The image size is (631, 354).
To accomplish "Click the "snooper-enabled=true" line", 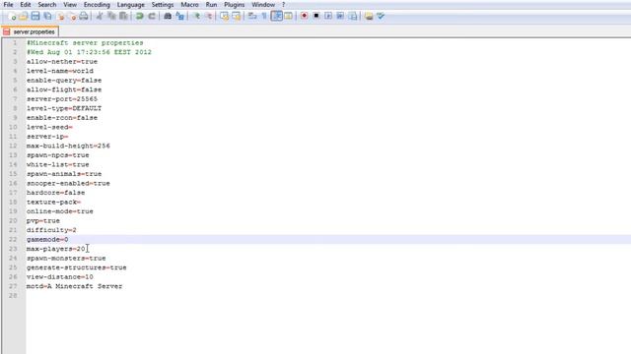I will point(68,183).
